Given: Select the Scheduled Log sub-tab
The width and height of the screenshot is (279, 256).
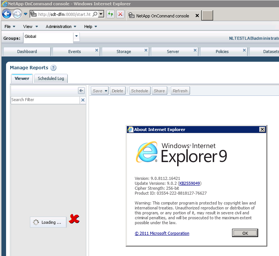Looking at the screenshot, I should coord(51,78).
